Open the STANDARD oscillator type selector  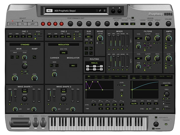pyautogui.click(x=25, y=44)
